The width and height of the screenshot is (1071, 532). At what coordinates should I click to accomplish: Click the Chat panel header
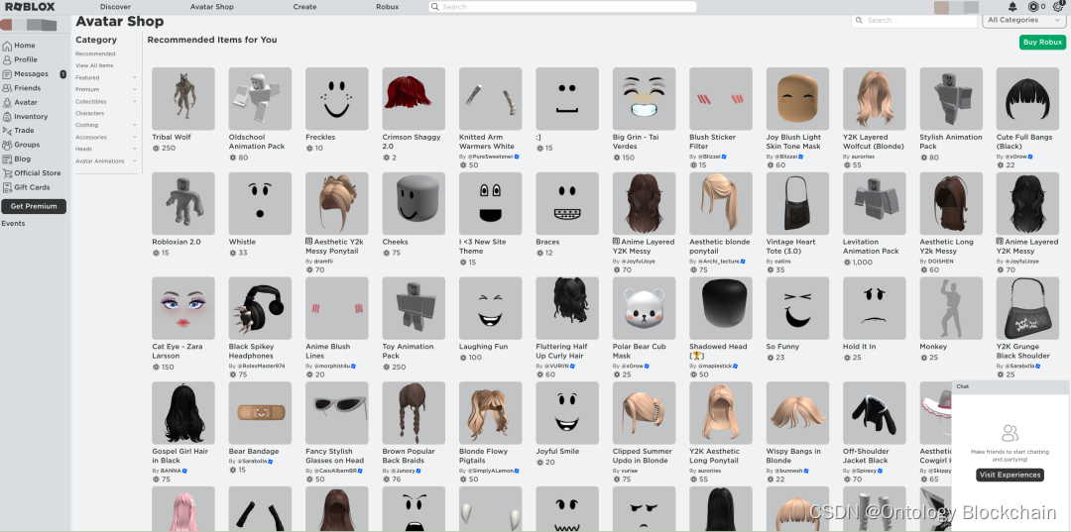(x=1011, y=386)
